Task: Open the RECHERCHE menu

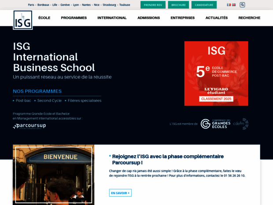Action: coord(249,18)
